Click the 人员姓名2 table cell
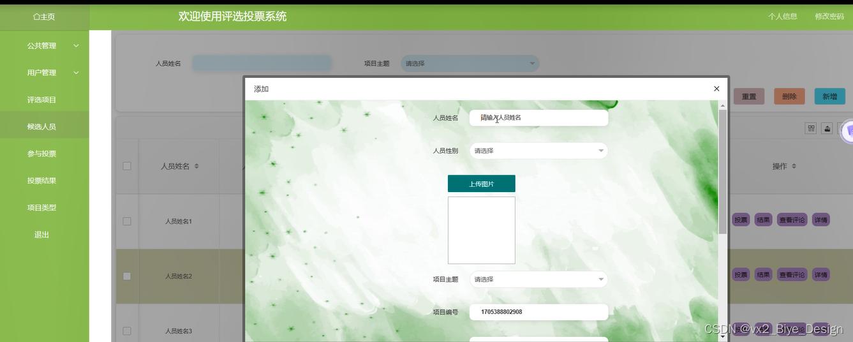This screenshot has height=342, width=853. tap(179, 276)
